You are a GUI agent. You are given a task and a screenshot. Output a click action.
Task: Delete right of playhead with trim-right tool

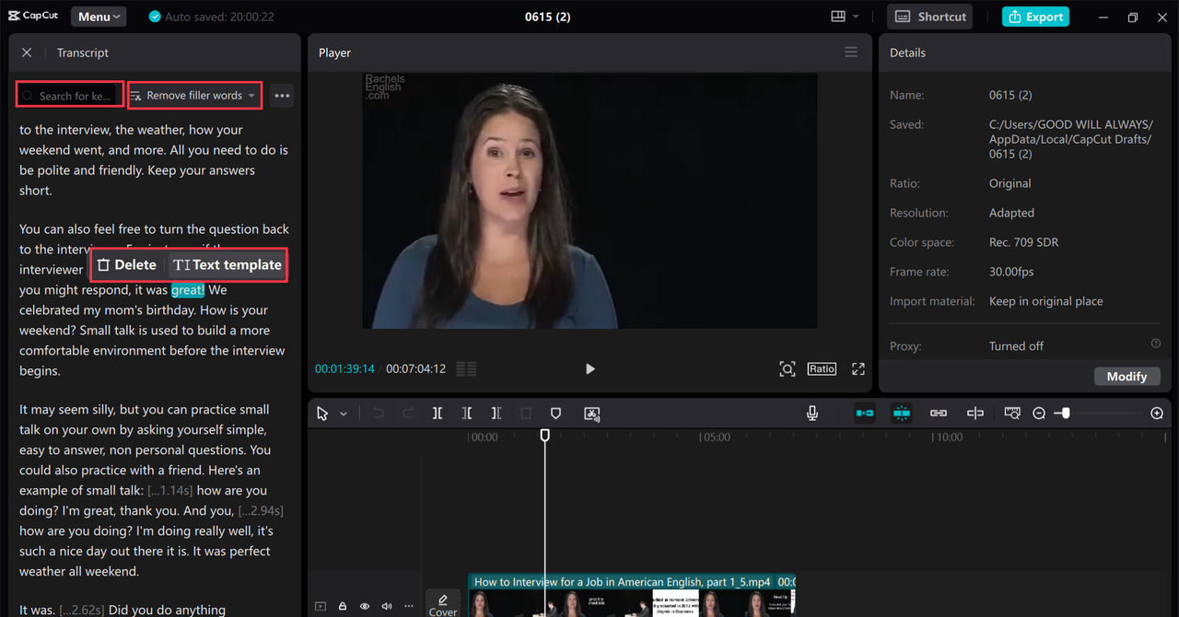pyautogui.click(x=496, y=413)
